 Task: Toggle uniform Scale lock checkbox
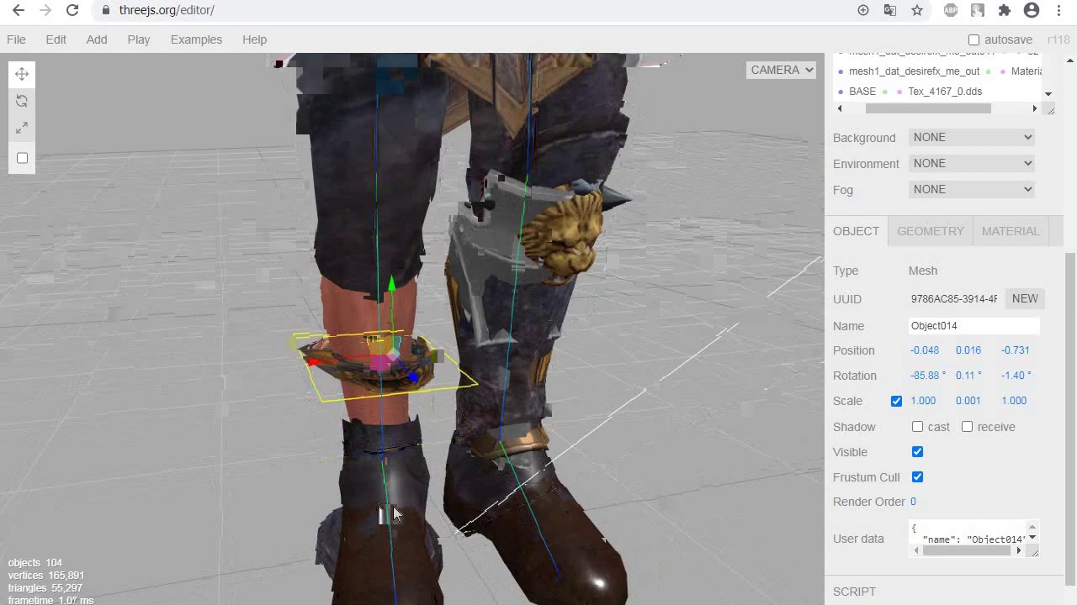[x=896, y=401]
